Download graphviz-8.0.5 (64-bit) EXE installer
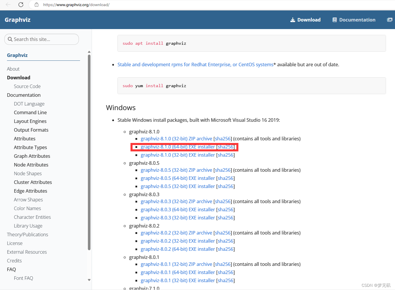This screenshot has width=395, height=290. click(178, 178)
